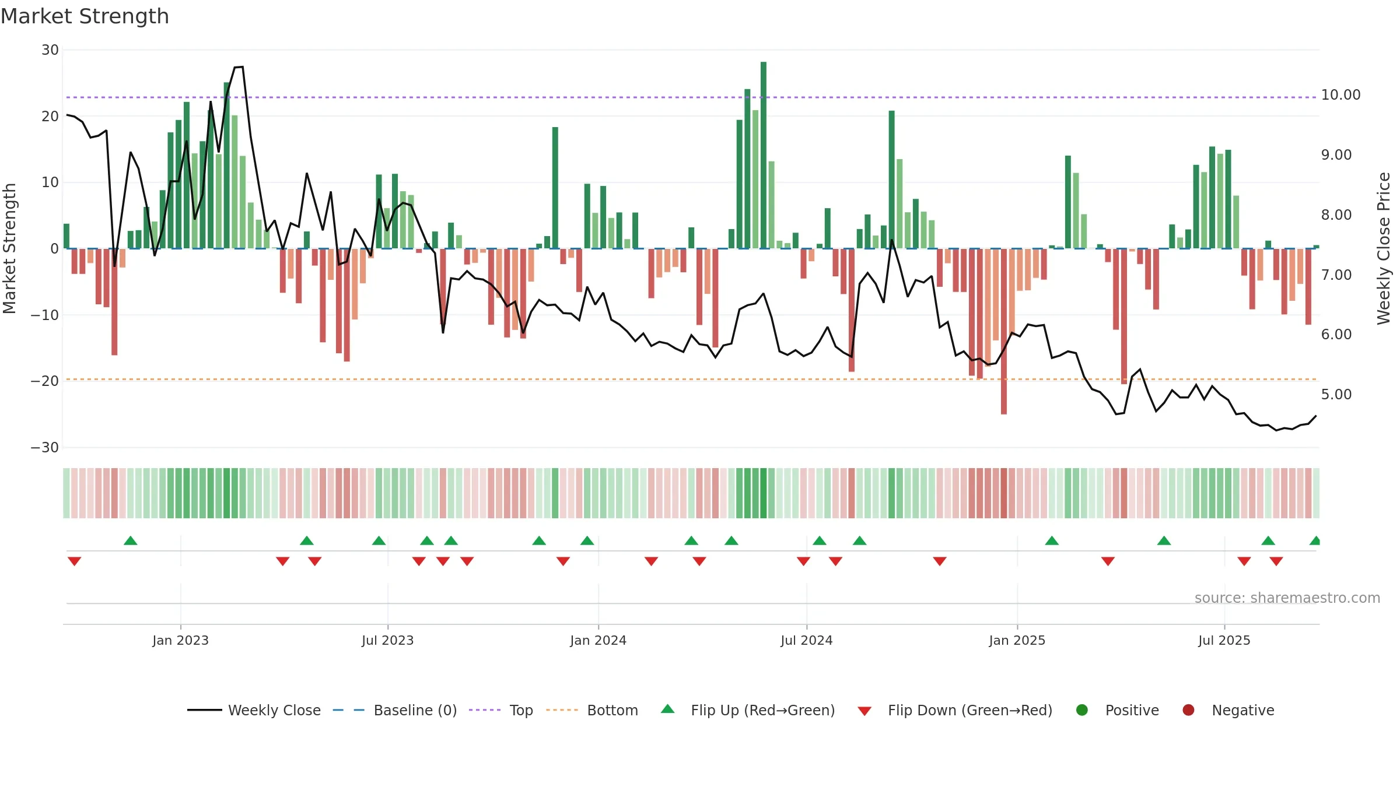Click the green Flip Up triangle legend icon
This screenshot has height=787, width=1400.
667,709
